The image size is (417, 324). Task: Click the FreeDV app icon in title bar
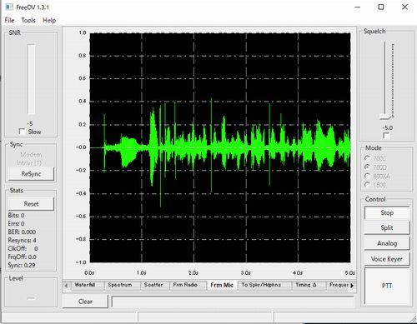coord(9,7)
